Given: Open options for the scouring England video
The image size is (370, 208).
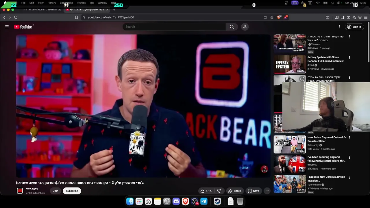Looking at the screenshot, I should point(349,157).
